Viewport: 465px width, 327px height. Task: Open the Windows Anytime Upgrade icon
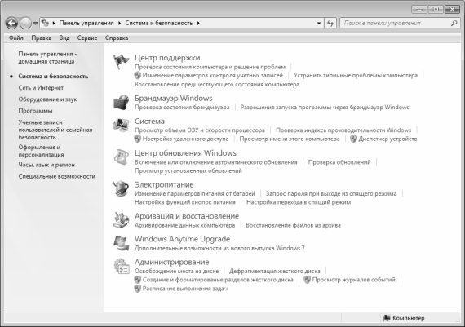(x=122, y=243)
